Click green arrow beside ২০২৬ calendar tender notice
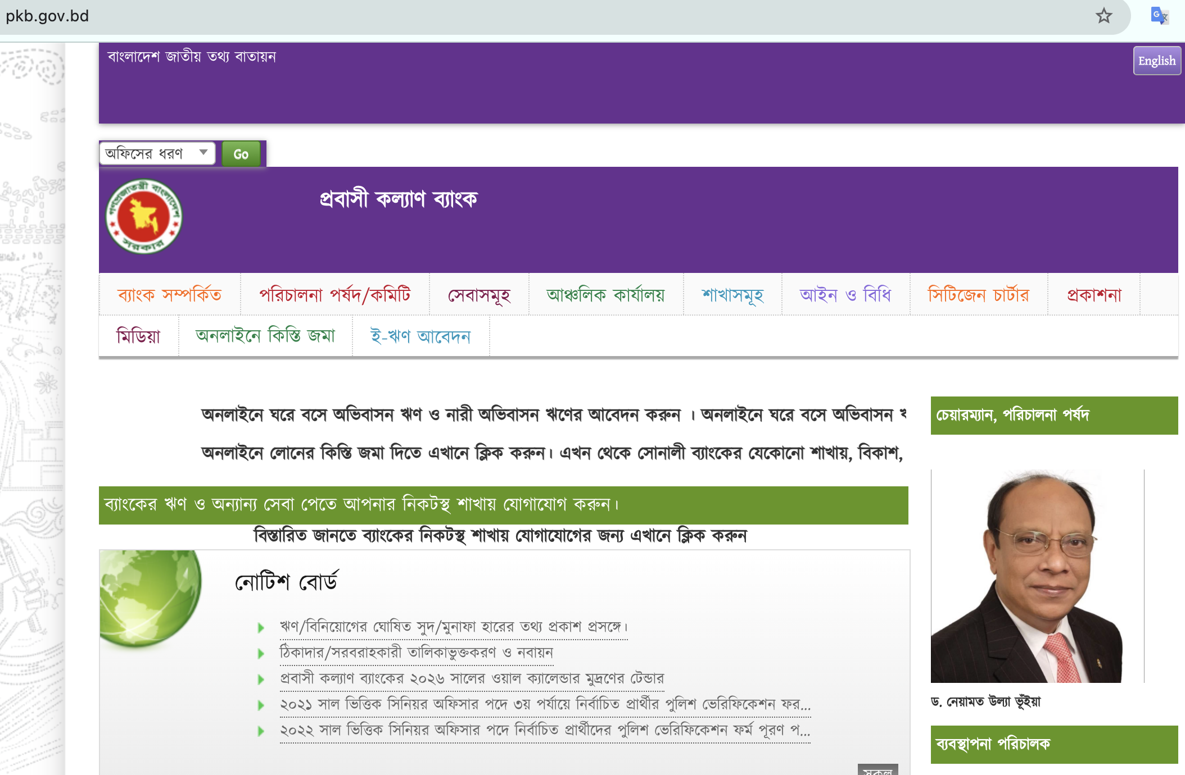Viewport: 1185px width, 775px height. point(261,680)
